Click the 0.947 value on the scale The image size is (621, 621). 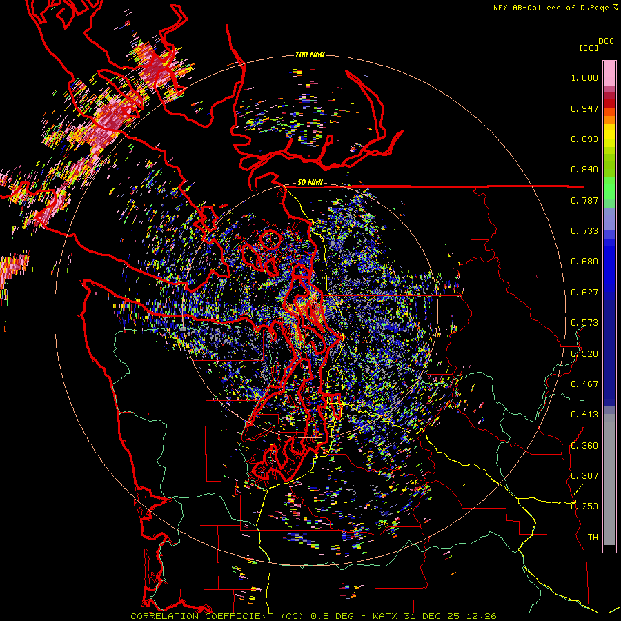584,108
